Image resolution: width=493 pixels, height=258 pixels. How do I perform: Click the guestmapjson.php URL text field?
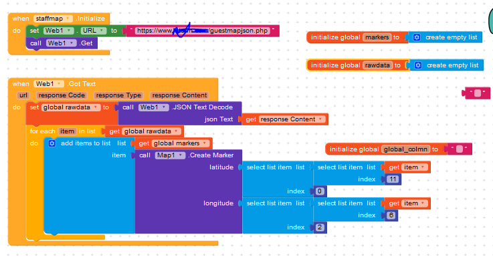point(203,31)
